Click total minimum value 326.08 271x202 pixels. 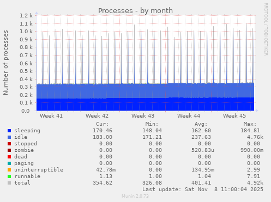click(x=152, y=183)
